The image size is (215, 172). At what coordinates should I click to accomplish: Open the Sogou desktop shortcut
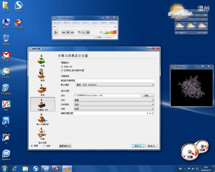[19, 7]
